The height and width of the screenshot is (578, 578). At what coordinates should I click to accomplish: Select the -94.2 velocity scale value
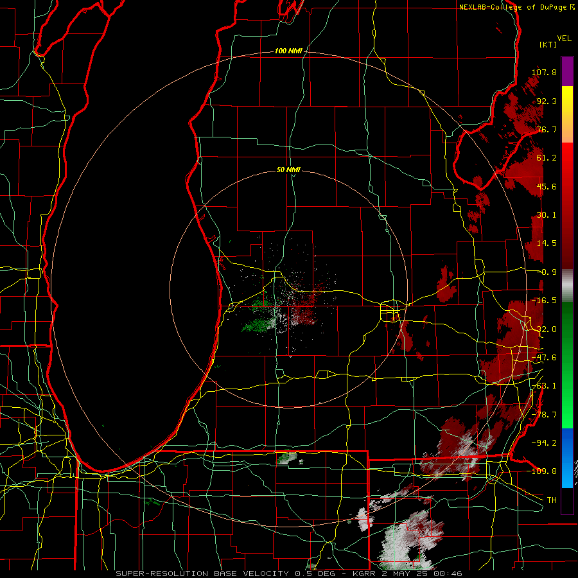[544, 442]
